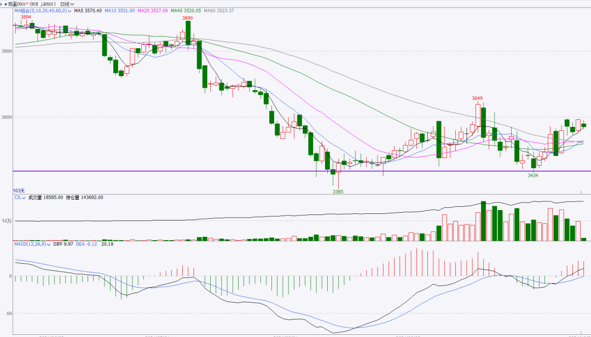Click the 3649 high price label
Image resolution: width=591 pixels, height=337 pixels.
pos(477,98)
